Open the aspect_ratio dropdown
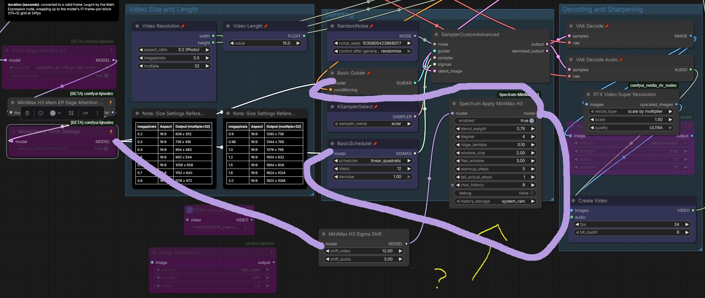This screenshot has width=705, height=298. 174,50
